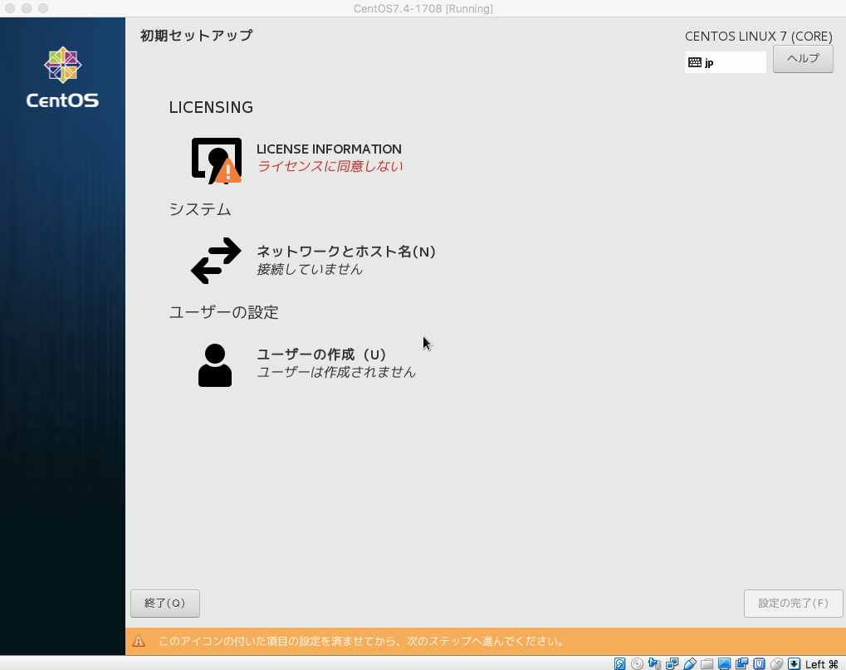Click the Quit button labeled 終了(Q)
The width and height of the screenshot is (846, 670).
tap(164, 603)
